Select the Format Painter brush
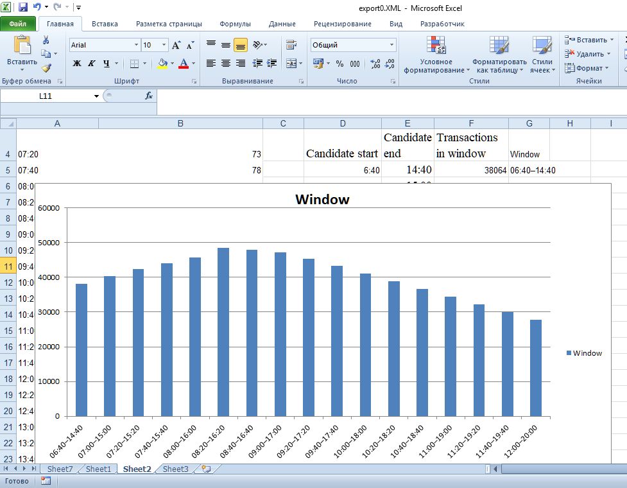The image size is (627, 488). [x=46, y=68]
